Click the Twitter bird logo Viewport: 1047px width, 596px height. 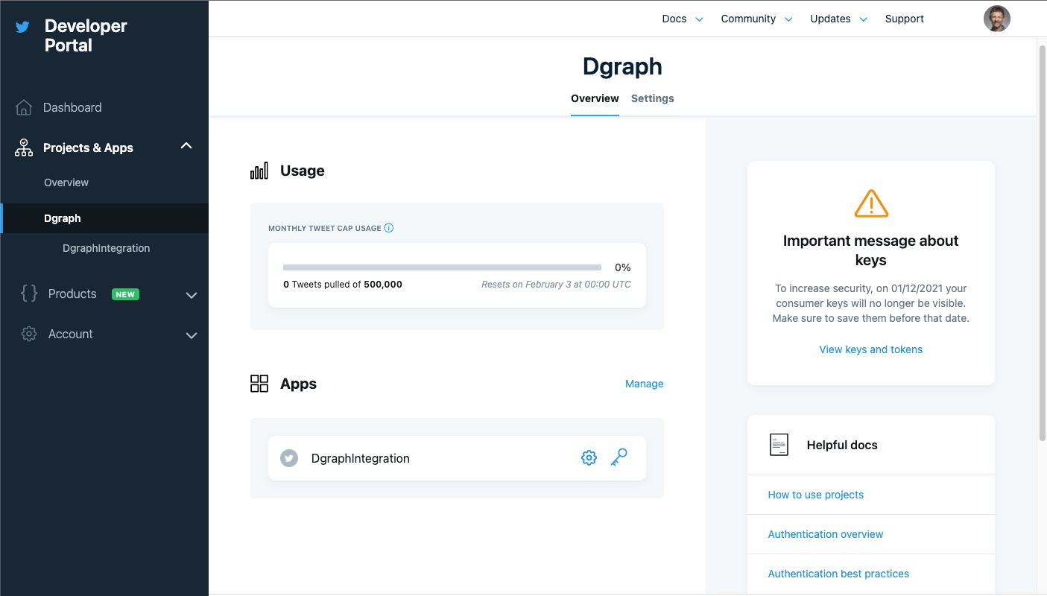(23, 27)
